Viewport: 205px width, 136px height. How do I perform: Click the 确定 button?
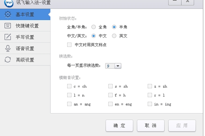pos(119,125)
